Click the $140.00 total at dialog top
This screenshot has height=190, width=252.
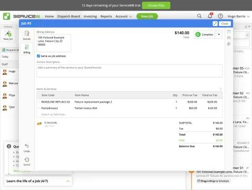[x=182, y=33]
